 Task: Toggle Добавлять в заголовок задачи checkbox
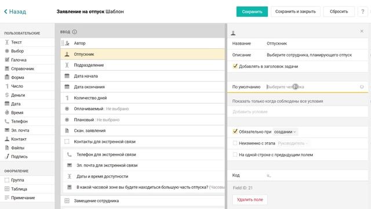point(235,66)
